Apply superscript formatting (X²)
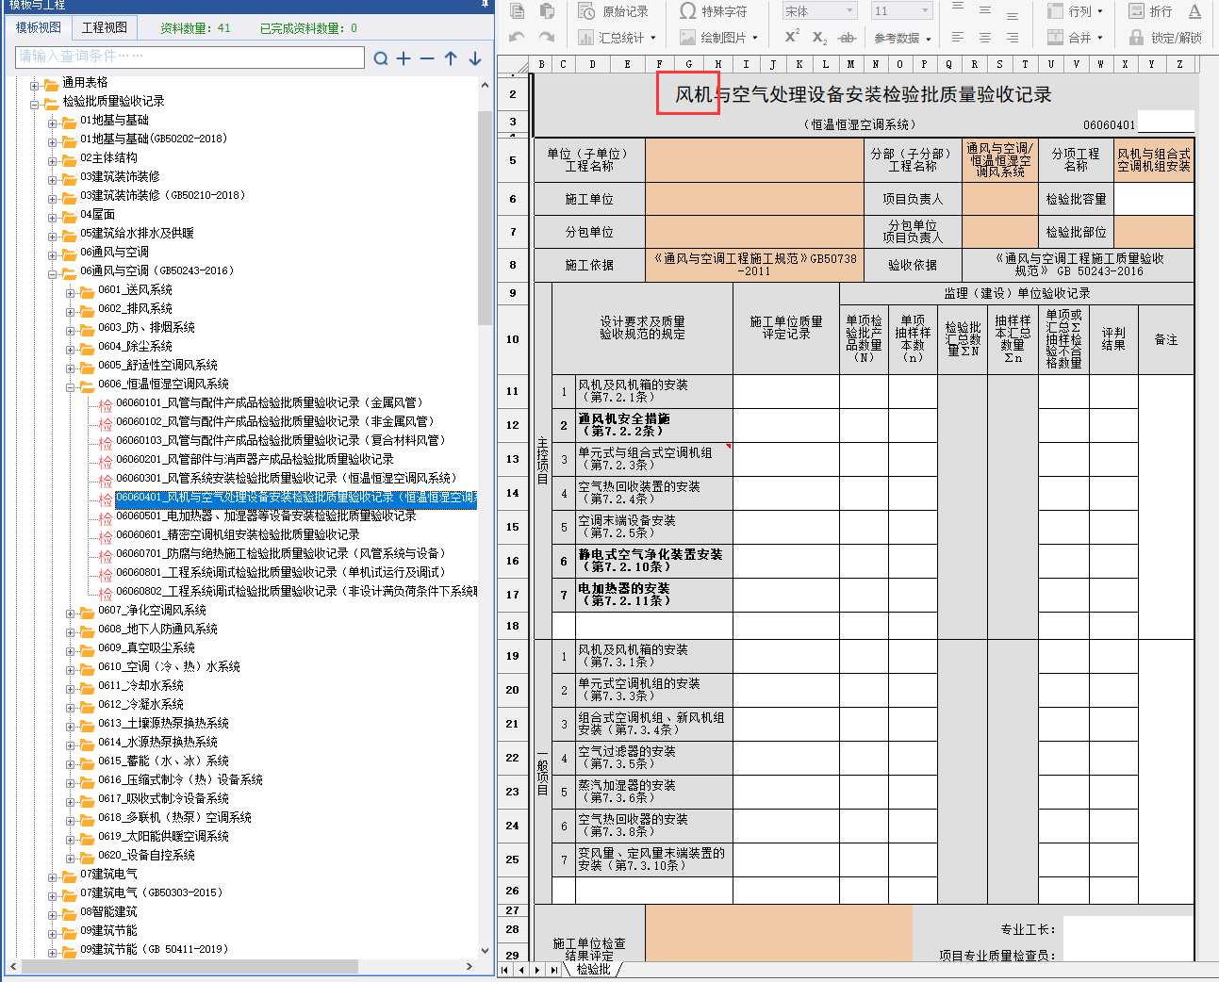1219x982 pixels. tap(792, 38)
